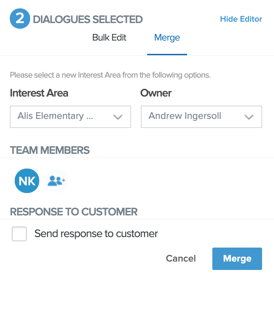The height and width of the screenshot is (335, 274).
Task: Enable the Send response to customer checkbox
Action: (x=19, y=234)
